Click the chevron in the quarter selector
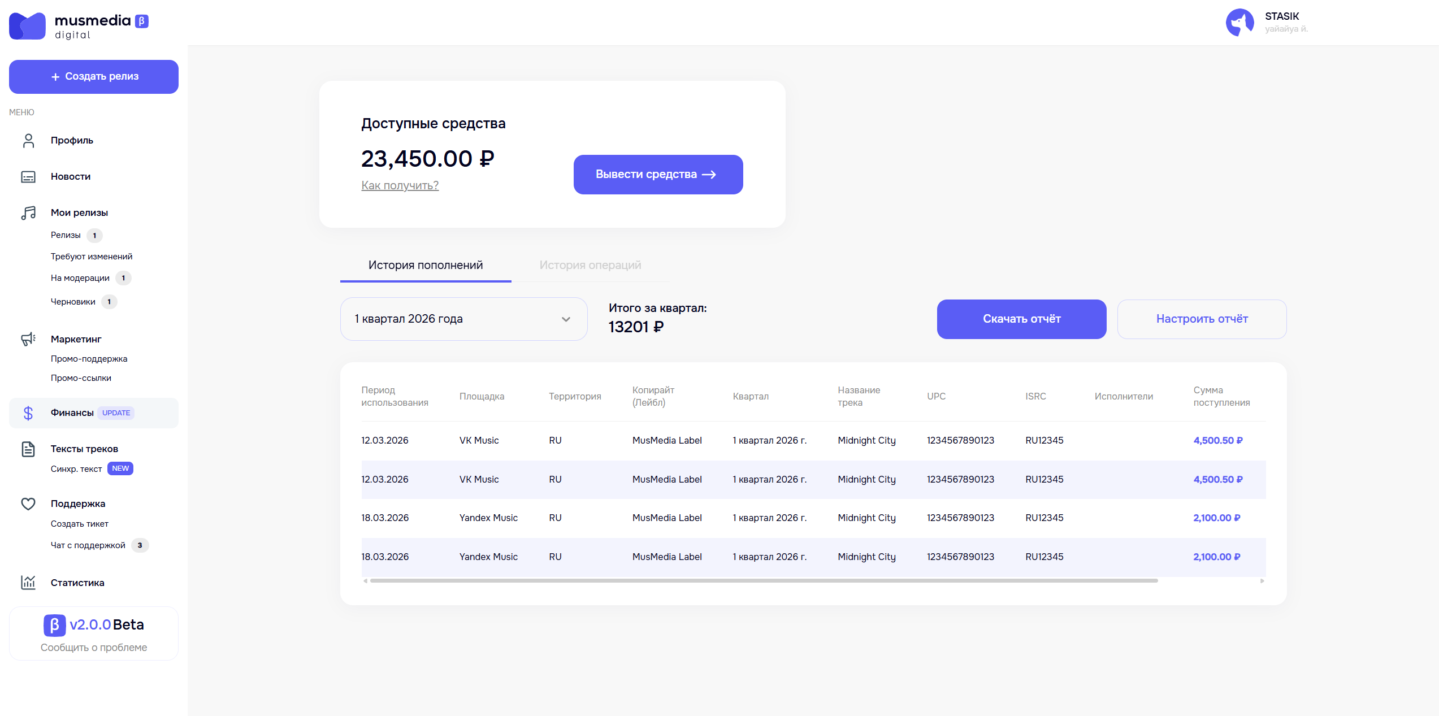1439x716 pixels. [566, 319]
